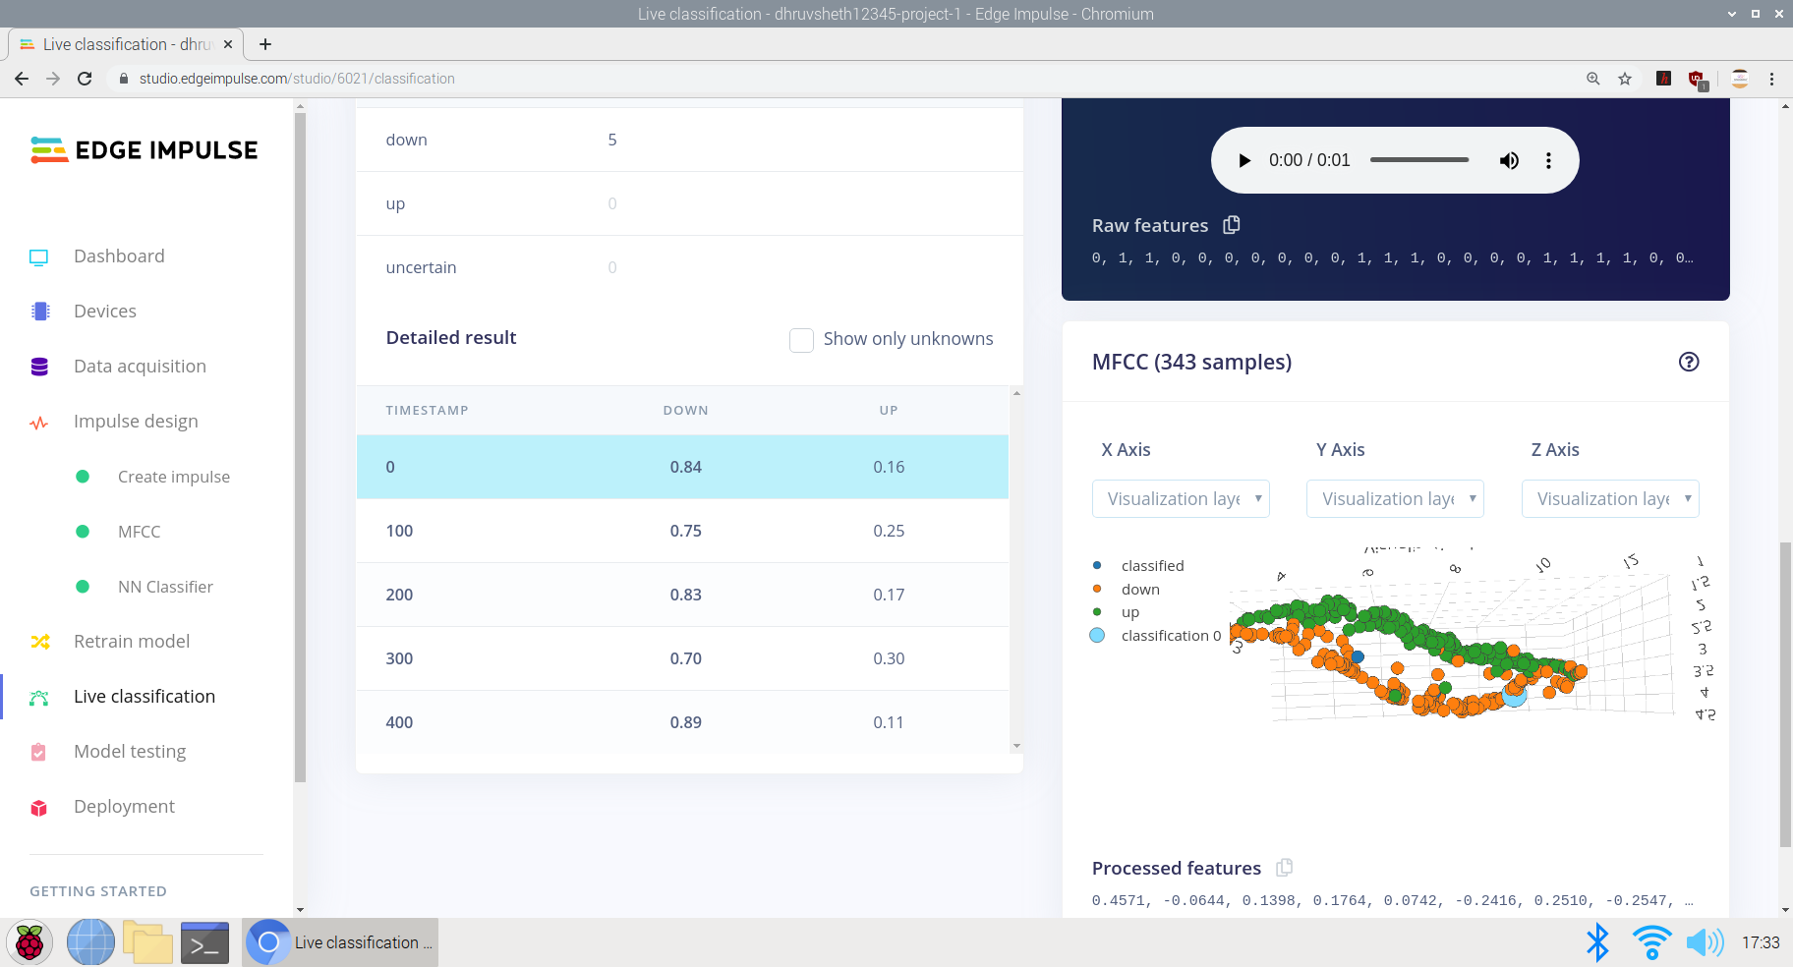
Task: Open Raspberry Pi start menu
Action: click(x=29, y=942)
